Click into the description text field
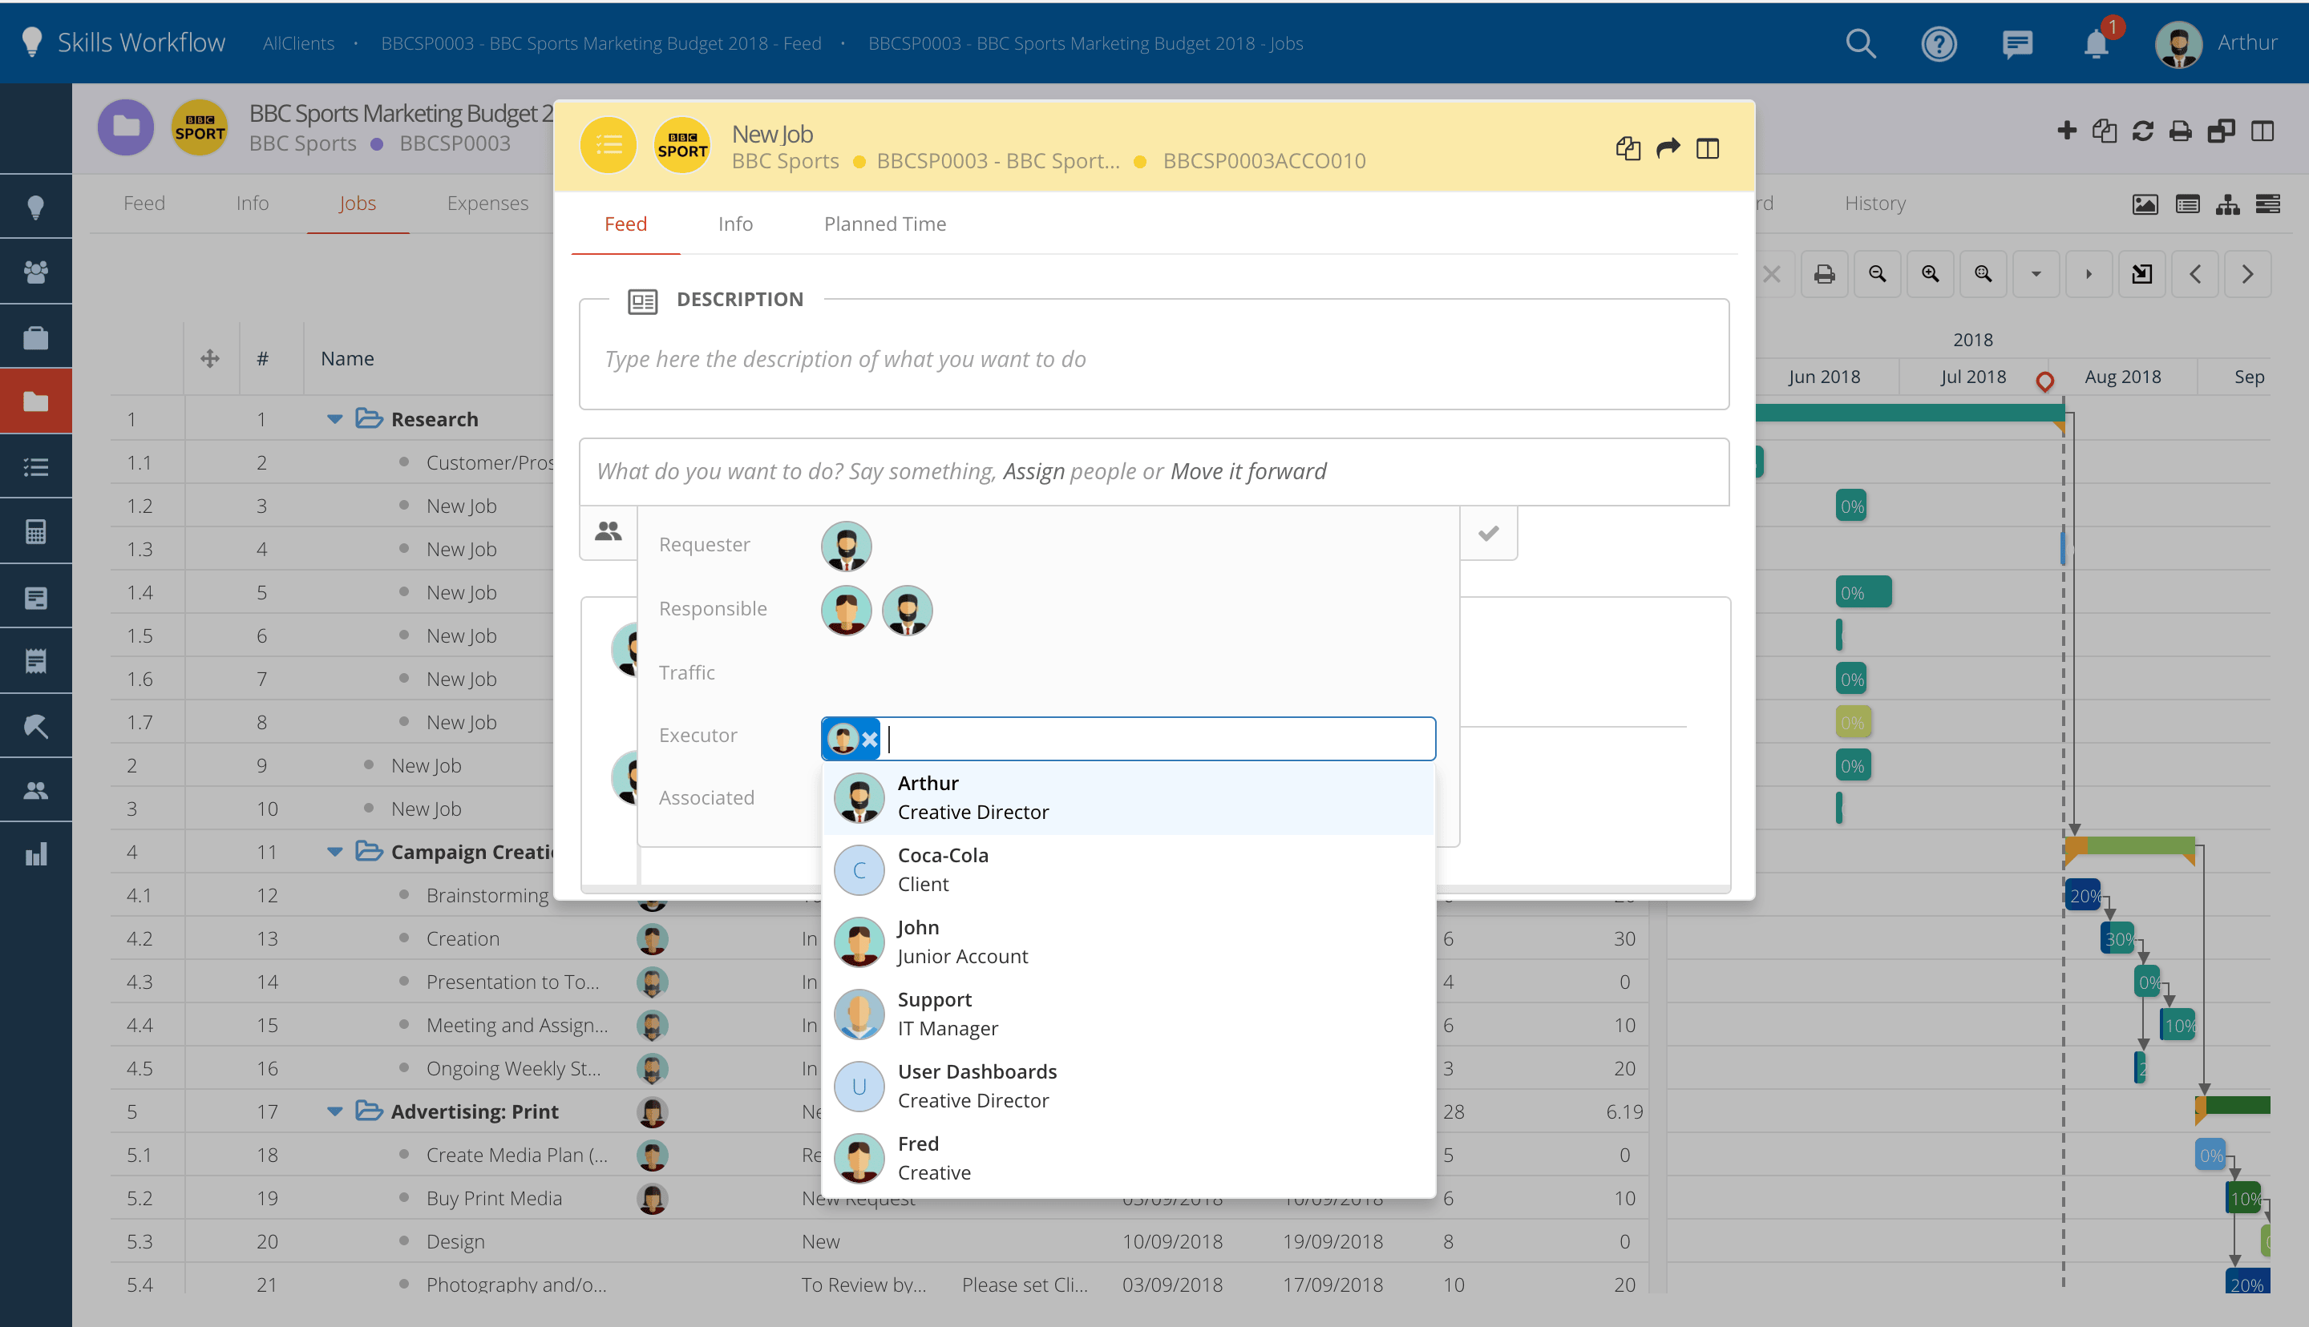The image size is (2309, 1327). tap(1152, 359)
